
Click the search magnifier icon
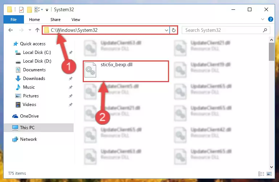(265, 30)
